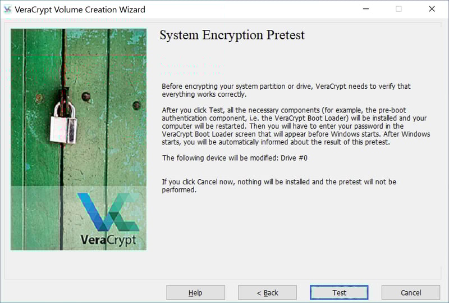Click the VeraCrypt padlock banner image

click(x=79, y=139)
